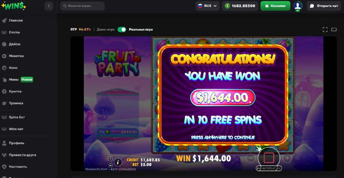Image resolution: width=344 pixels, height=178 pixels.
Task: Collapse sidebar with the back chevron
Action: point(49,6)
